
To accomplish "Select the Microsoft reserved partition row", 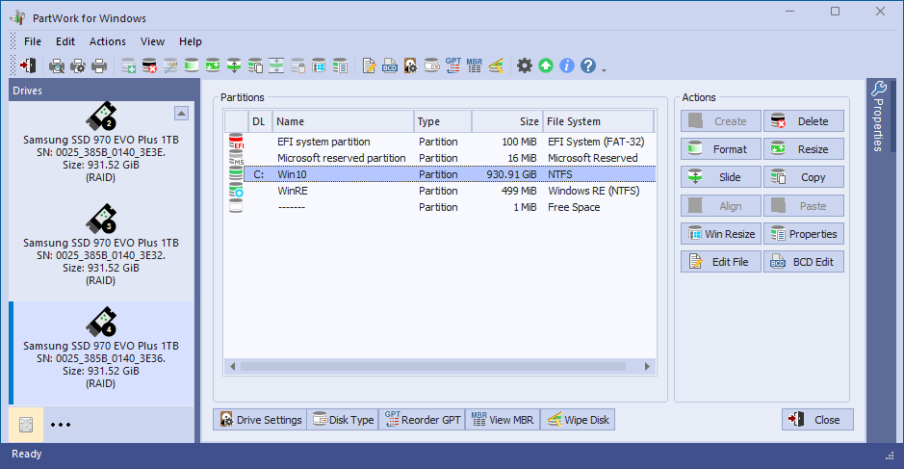I will [x=442, y=158].
